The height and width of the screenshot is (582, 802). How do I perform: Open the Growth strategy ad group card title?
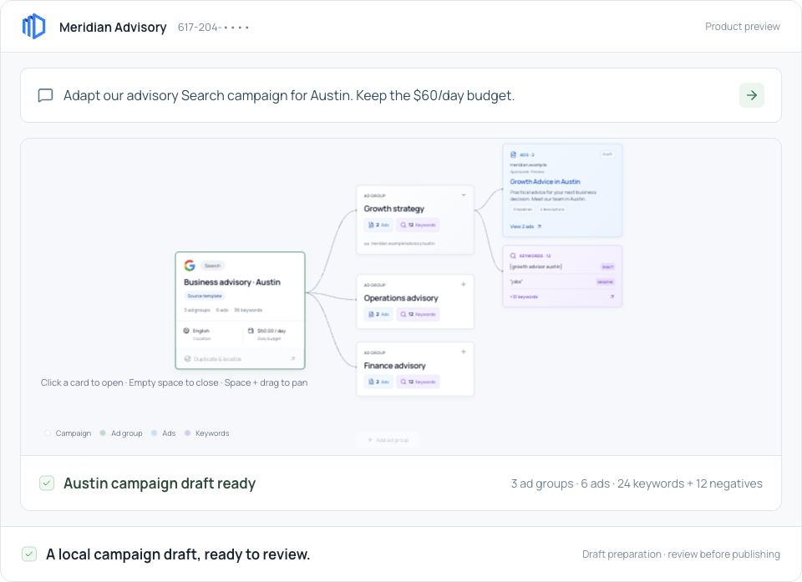click(x=393, y=209)
